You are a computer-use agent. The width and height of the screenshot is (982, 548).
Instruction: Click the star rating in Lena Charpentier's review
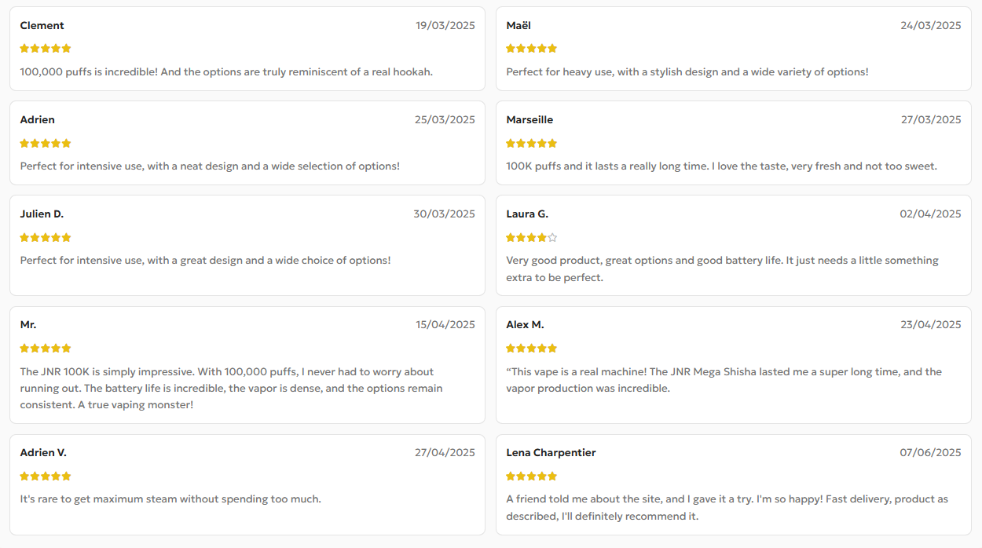[x=531, y=477]
